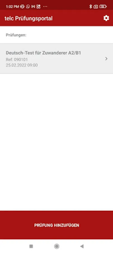The image size is (113, 253).
Task: Tap the WhatsApp notification icon in status bar
Action: click(x=28, y=7)
